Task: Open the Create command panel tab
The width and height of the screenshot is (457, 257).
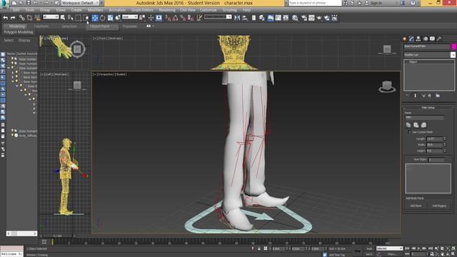Action: (405, 39)
